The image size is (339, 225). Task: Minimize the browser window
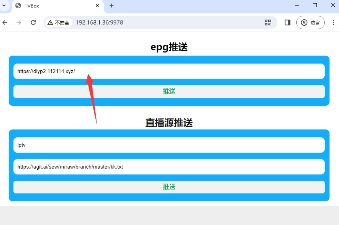[297, 6]
